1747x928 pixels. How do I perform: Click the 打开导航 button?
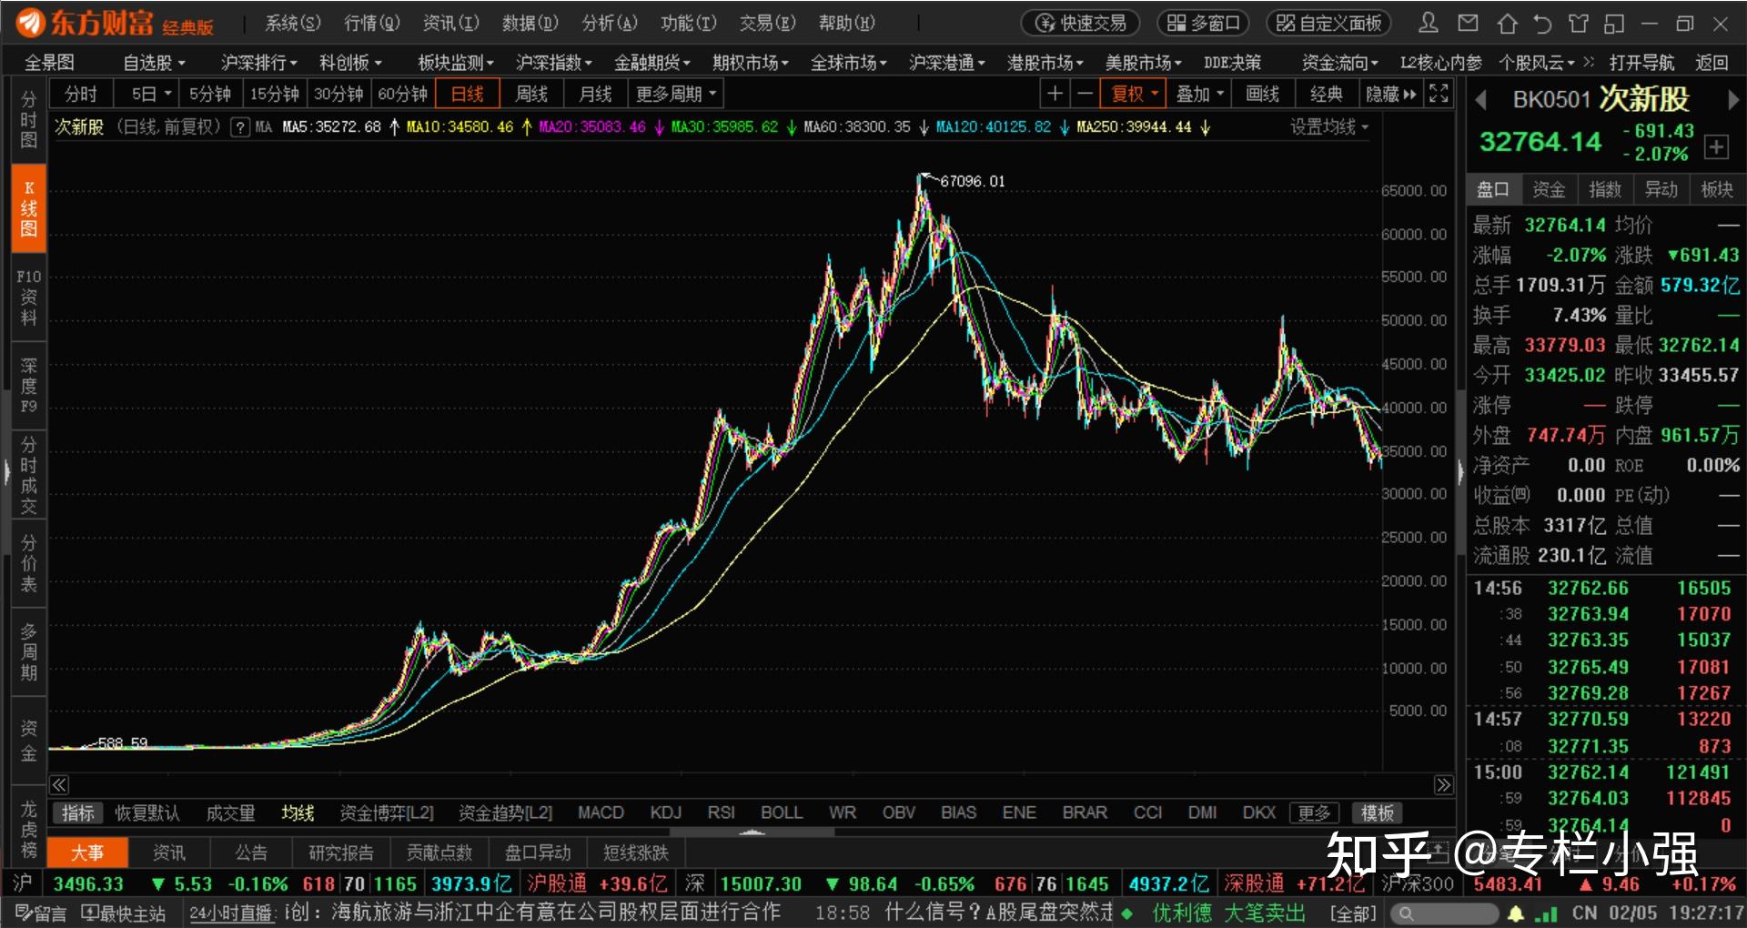coord(1641,62)
